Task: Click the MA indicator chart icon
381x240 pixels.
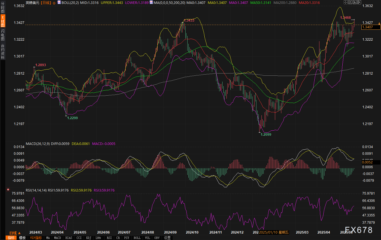Action: click(151, 3)
